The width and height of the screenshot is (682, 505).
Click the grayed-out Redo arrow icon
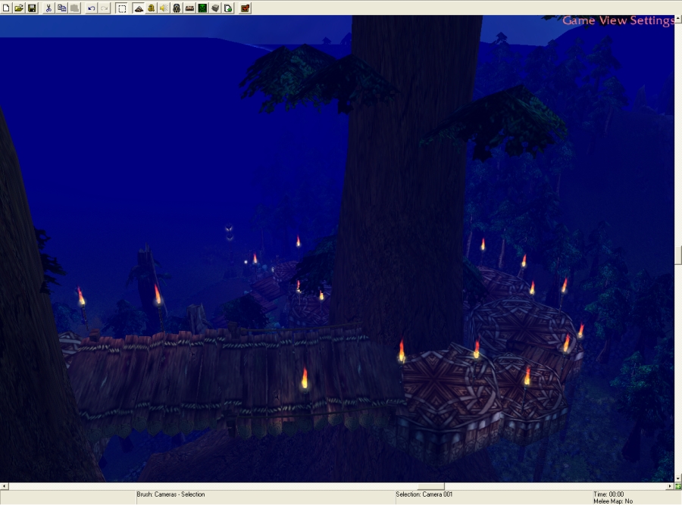[x=105, y=8]
